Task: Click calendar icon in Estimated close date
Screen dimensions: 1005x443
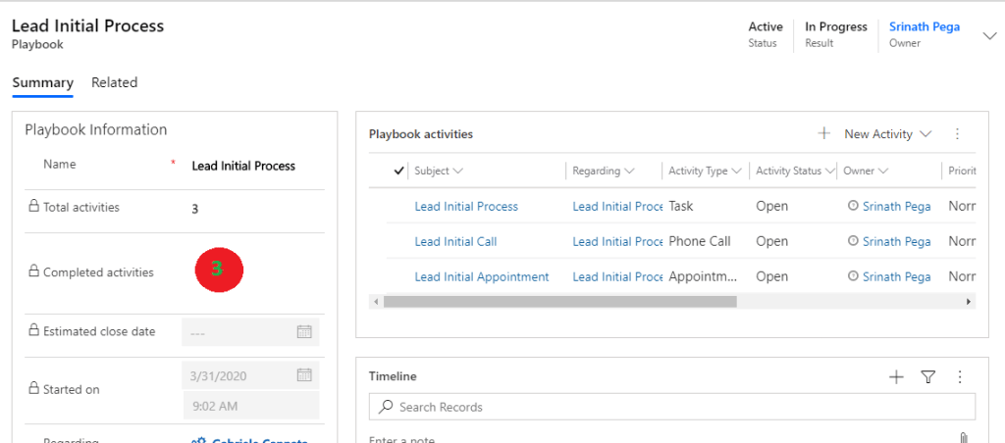Action: click(x=304, y=332)
